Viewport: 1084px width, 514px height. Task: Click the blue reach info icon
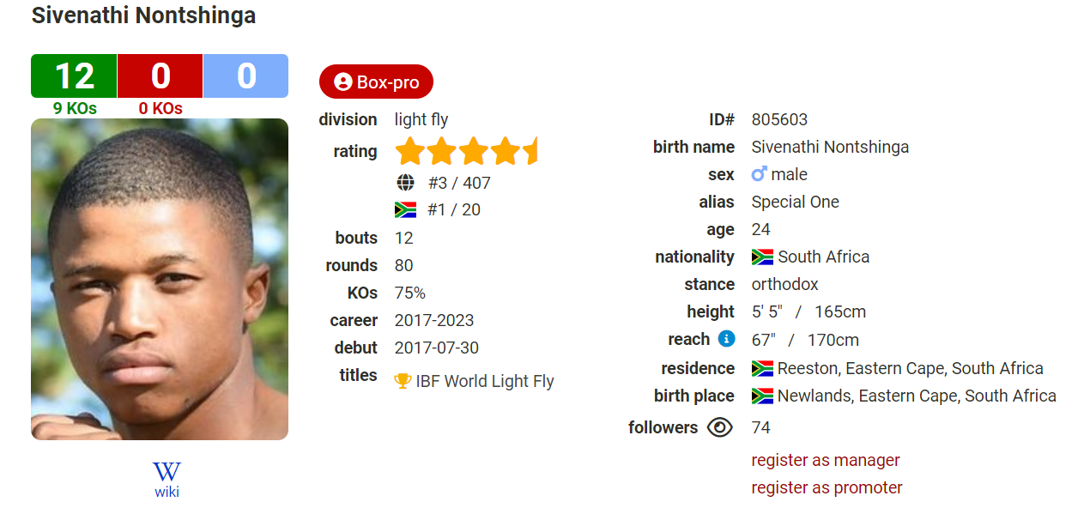(726, 339)
